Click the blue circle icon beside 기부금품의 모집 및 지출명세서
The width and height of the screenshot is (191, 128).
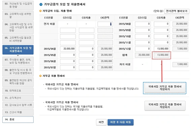[41, 4]
